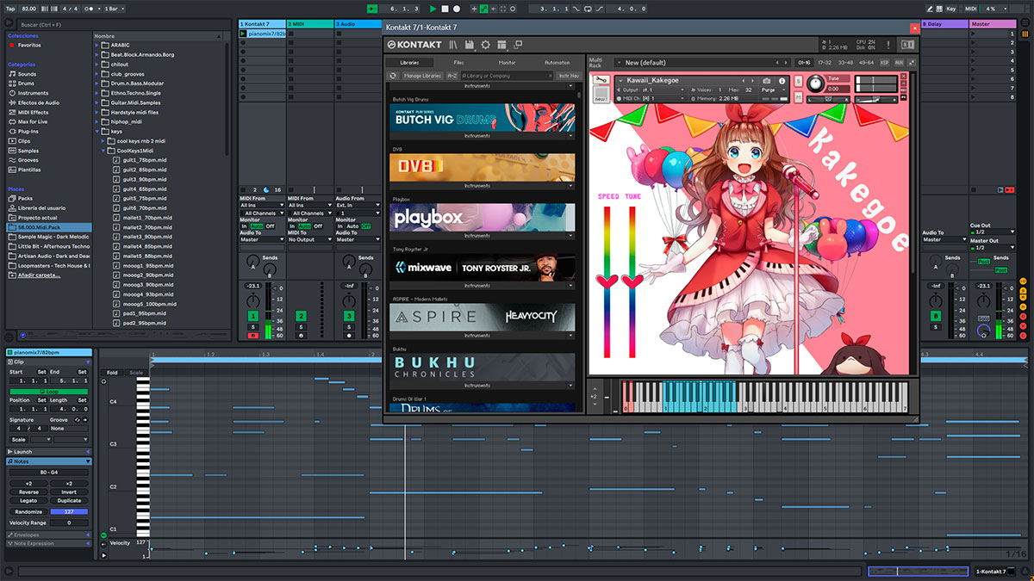
Task: Open track 1 MIDI From dropdown
Action: (x=262, y=205)
